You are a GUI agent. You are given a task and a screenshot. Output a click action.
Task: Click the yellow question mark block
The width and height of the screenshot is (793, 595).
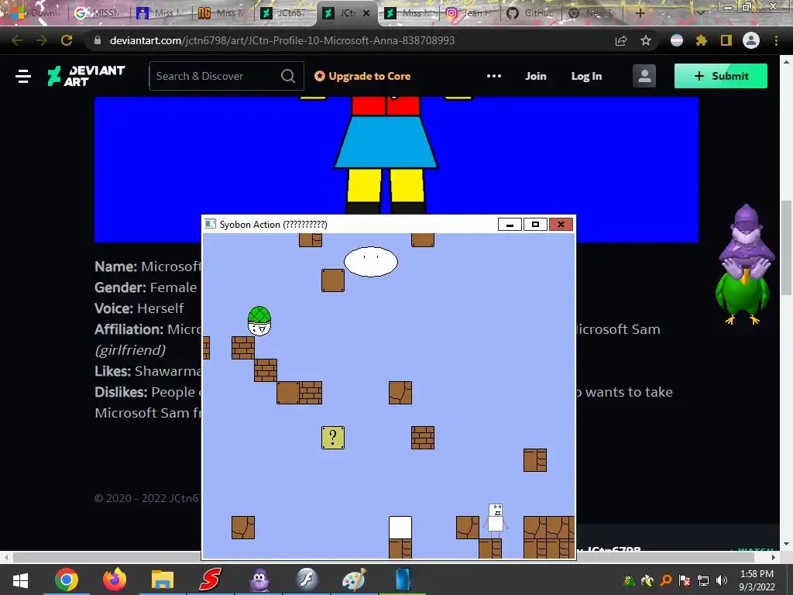pyautogui.click(x=333, y=438)
